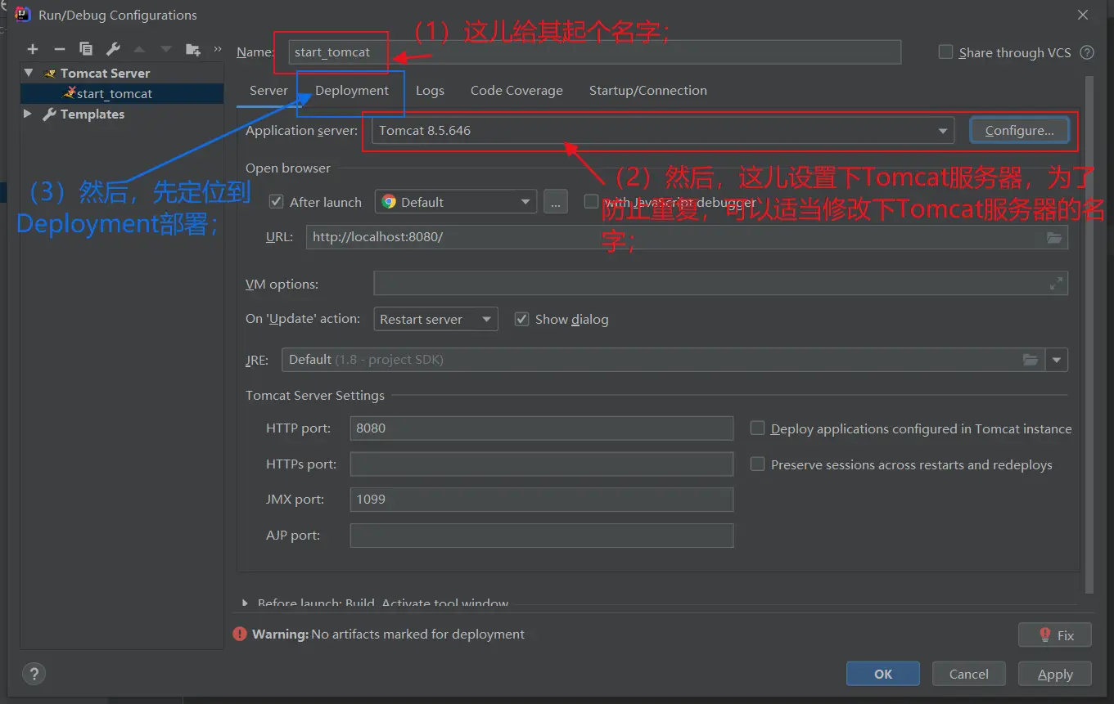Click the expand icon in VM options field
The image size is (1114, 704).
[1056, 284]
